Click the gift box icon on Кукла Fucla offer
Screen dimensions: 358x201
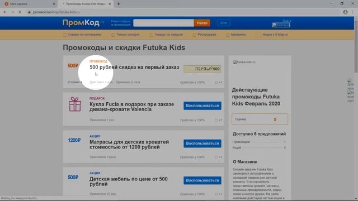coord(75,104)
